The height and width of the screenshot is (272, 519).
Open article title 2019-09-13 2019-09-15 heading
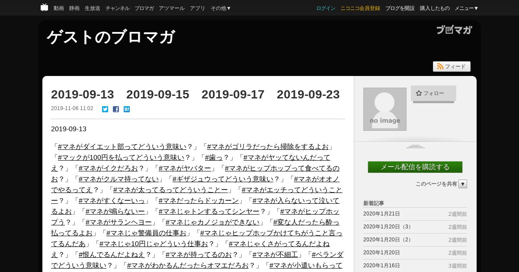coord(195,94)
